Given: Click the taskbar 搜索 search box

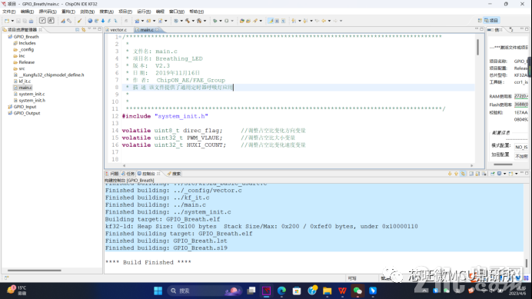Looking at the screenshot, I should [x=204, y=291].
